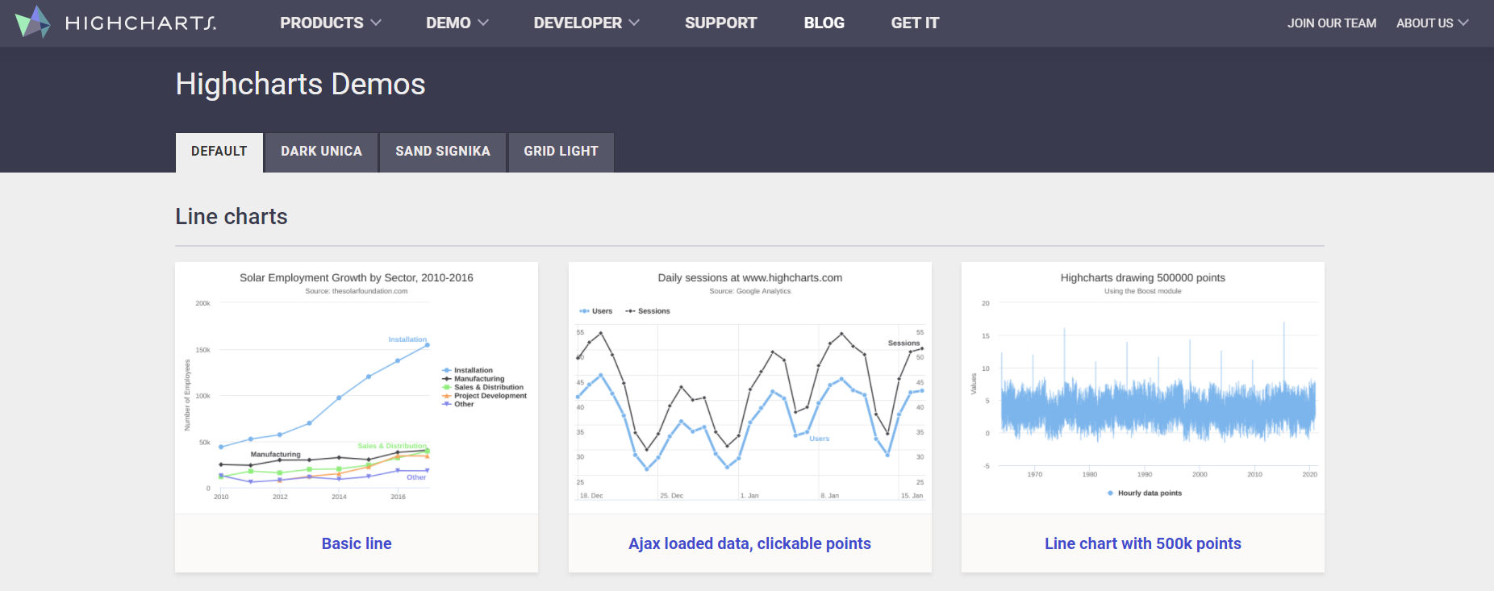Open Ajax loaded data, clickable points demo
This screenshot has width=1494, height=591.
point(749,543)
